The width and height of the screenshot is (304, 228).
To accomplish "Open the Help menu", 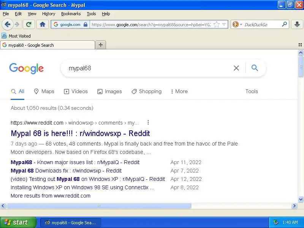I will [x=106, y=14].
